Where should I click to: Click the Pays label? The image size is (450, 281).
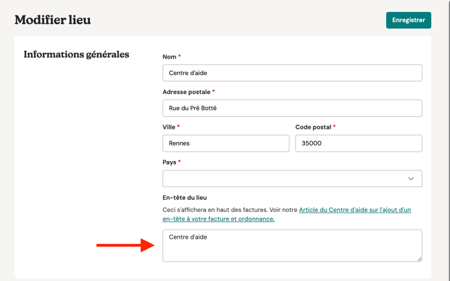[x=169, y=162]
